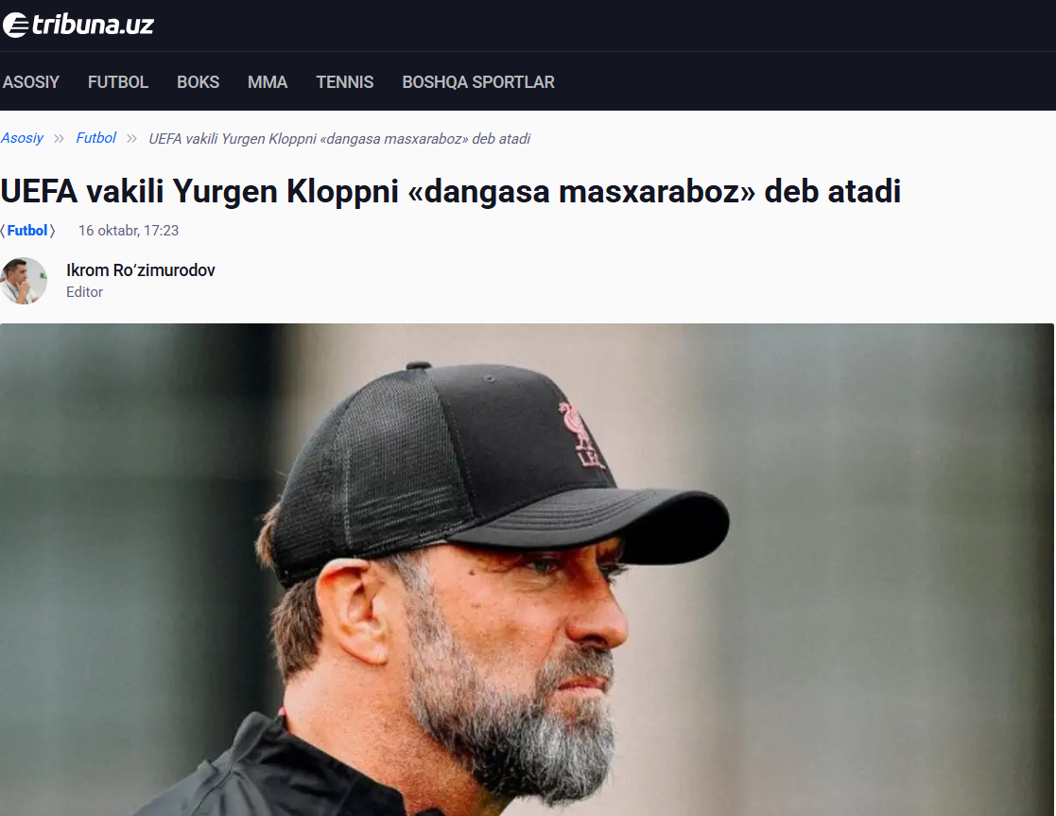
Task: Click the Futbol breadcrumb link
Action: tap(95, 138)
